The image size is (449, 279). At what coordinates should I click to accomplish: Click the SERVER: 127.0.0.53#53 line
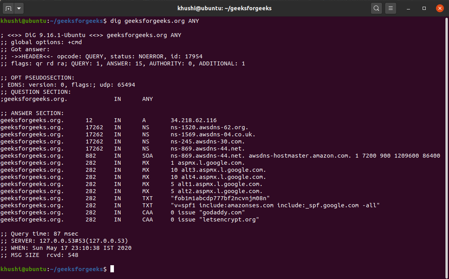pos(64,241)
